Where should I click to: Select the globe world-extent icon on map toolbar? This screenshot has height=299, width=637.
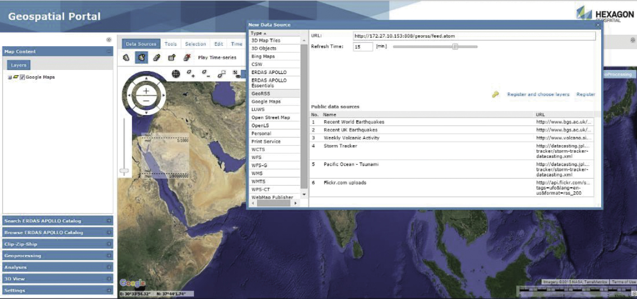176,74
